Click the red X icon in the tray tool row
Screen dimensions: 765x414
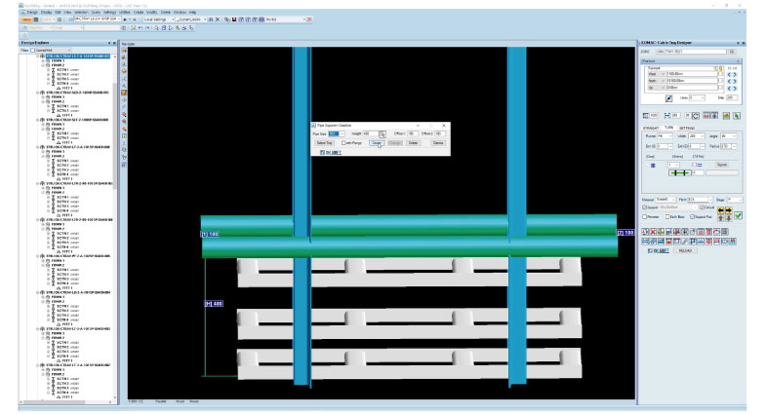[653, 232]
